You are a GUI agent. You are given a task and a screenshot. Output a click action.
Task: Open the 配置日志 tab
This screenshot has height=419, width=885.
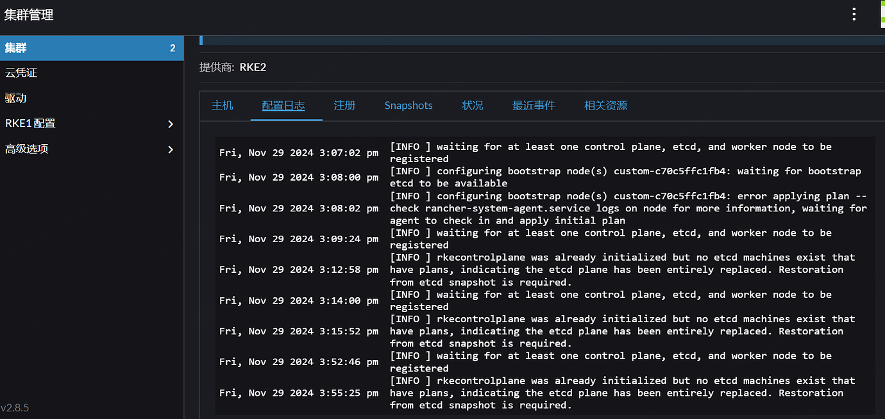pyautogui.click(x=285, y=105)
